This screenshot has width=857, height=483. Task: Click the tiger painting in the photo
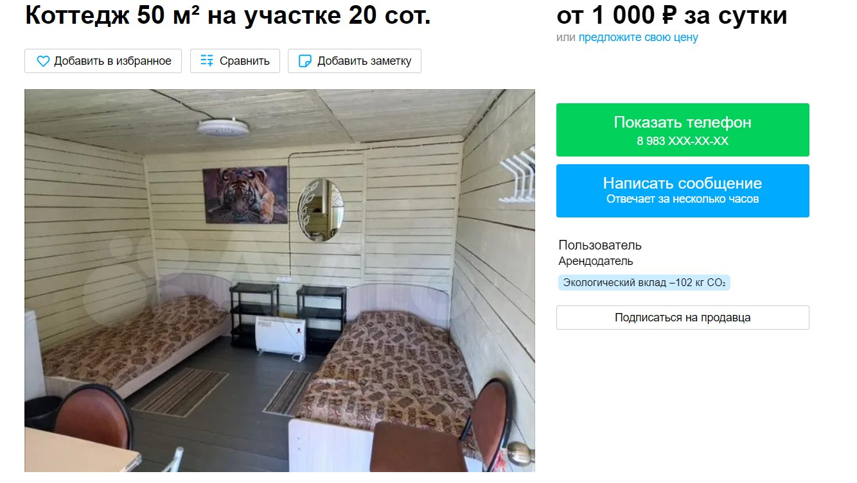[245, 194]
